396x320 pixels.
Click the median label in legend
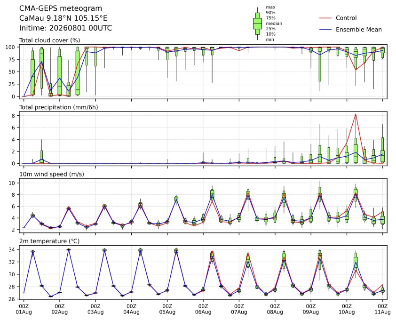(274, 23)
